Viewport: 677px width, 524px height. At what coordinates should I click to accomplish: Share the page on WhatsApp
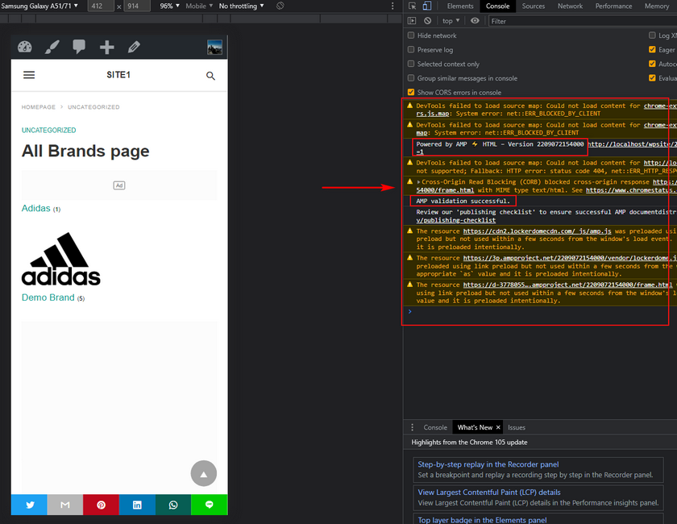click(173, 505)
